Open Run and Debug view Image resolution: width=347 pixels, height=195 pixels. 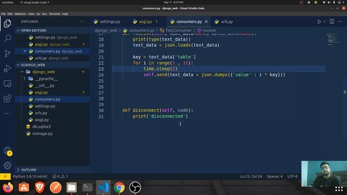pyautogui.click(x=7, y=69)
